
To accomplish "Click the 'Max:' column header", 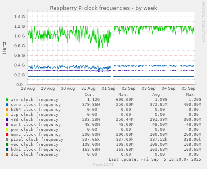I will click(191, 95).
